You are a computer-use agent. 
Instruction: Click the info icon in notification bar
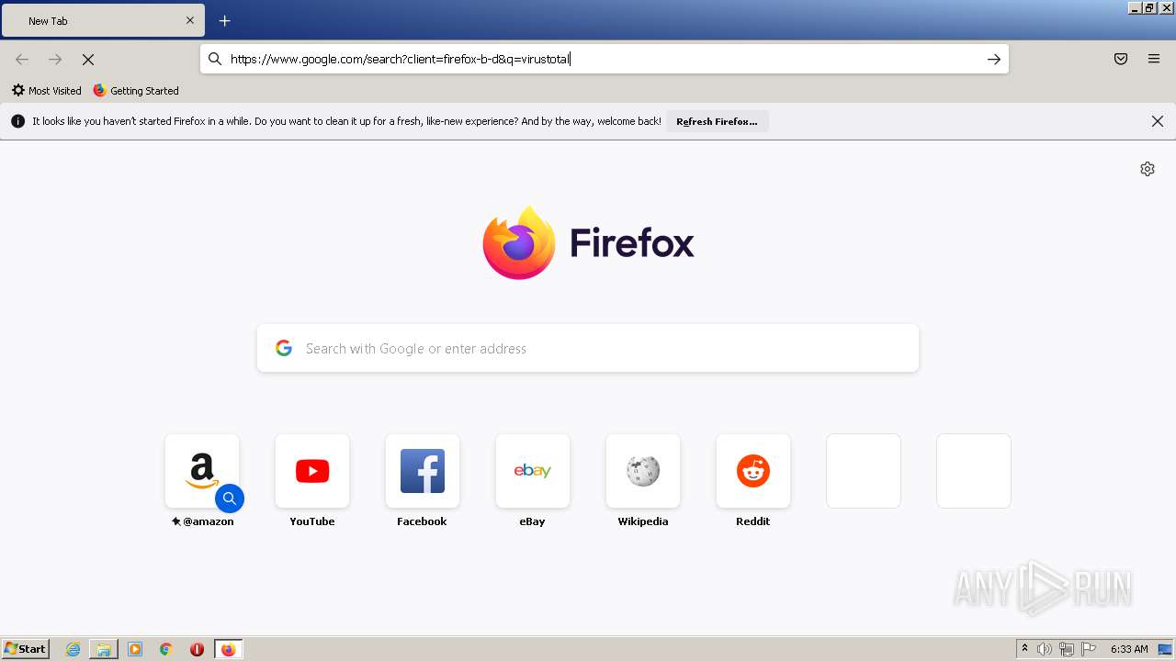17,121
